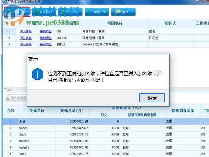Click the 投标总价(元) column header
The width and height of the screenshot is (209, 157).
point(72,111)
